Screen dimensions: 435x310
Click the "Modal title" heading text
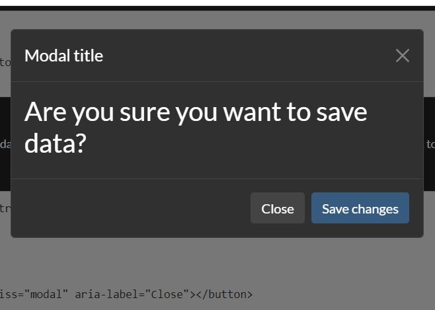pos(63,56)
